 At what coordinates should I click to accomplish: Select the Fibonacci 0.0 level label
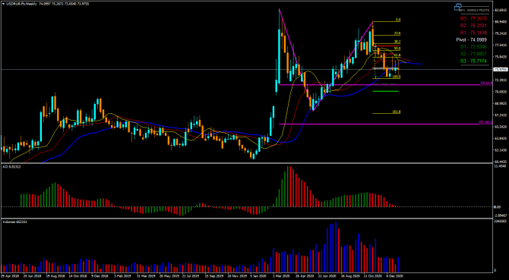pos(398,20)
